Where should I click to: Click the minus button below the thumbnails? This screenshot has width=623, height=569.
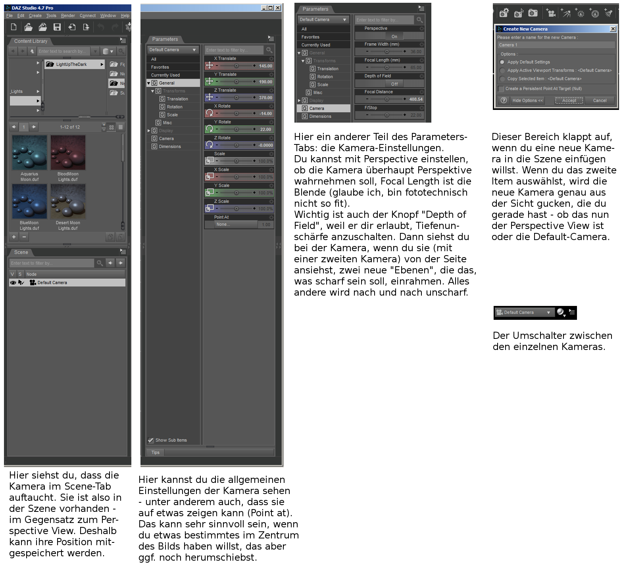coord(24,237)
